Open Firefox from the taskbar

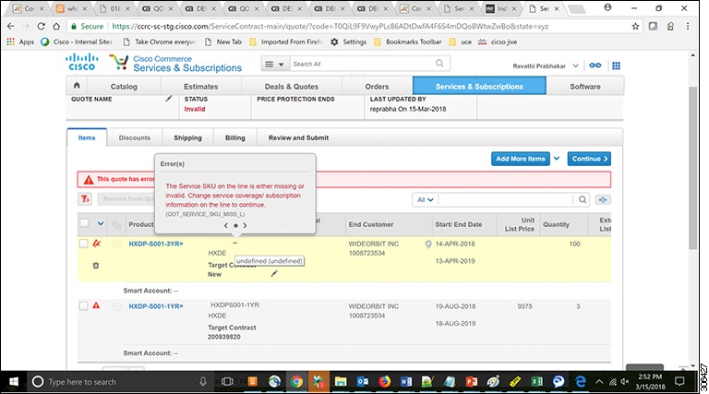click(x=384, y=382)
